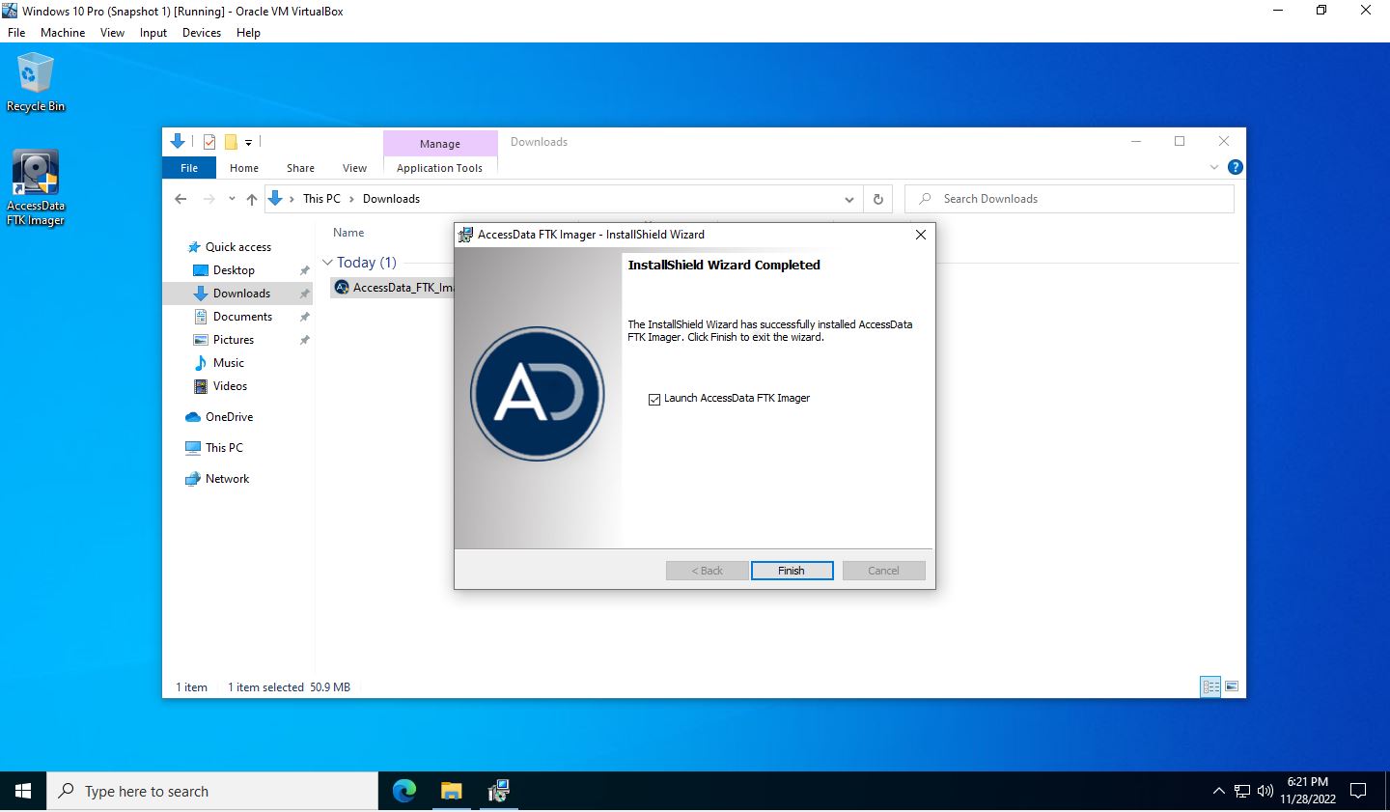1390x812 pixels.
Task: Open the network status tray icon
Action: click(x=1242, y=792)
